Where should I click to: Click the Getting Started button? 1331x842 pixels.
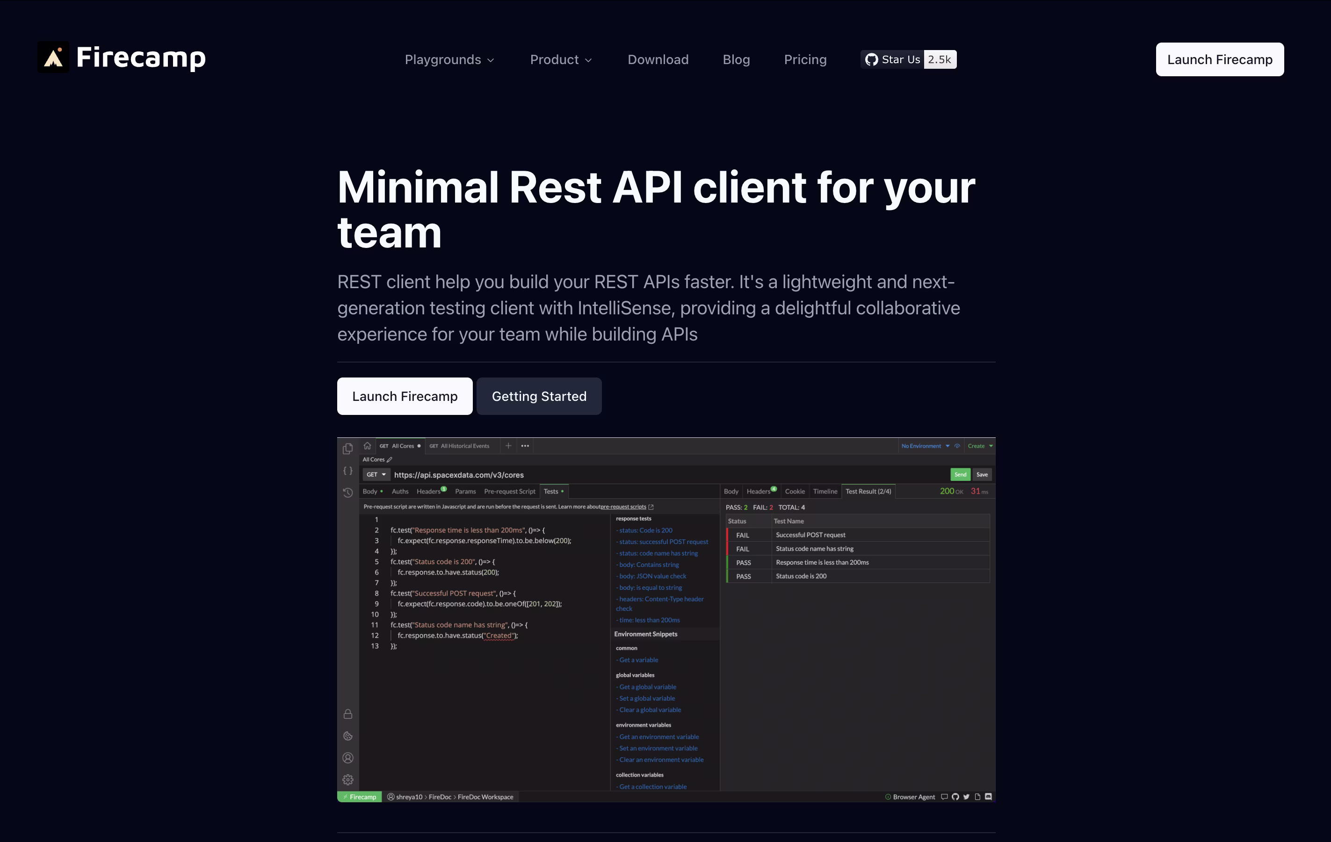[538, 396]
